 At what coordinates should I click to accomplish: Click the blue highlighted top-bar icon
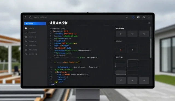pos(133,17)
